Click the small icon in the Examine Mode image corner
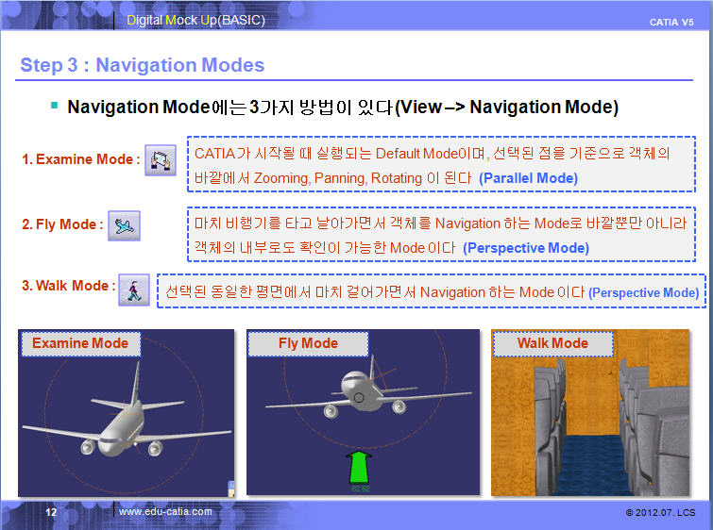The image size is (713, 530). 230,488
